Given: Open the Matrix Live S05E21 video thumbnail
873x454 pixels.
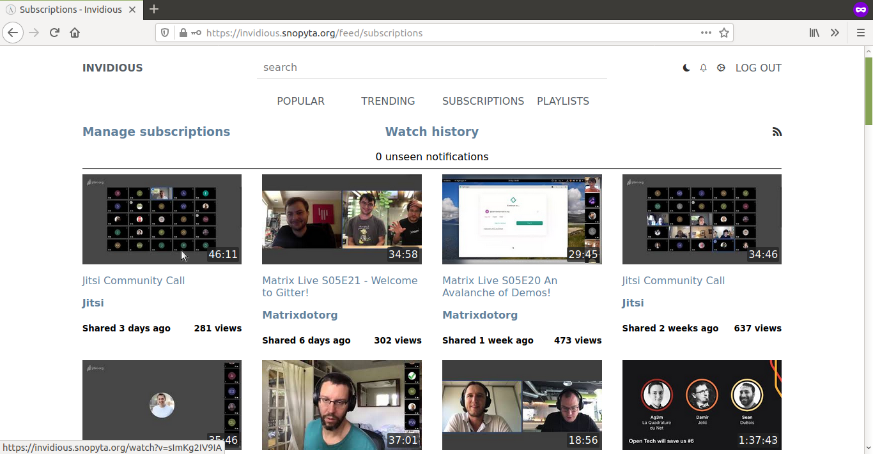Looking at the screenshot, I should point(341,219).
